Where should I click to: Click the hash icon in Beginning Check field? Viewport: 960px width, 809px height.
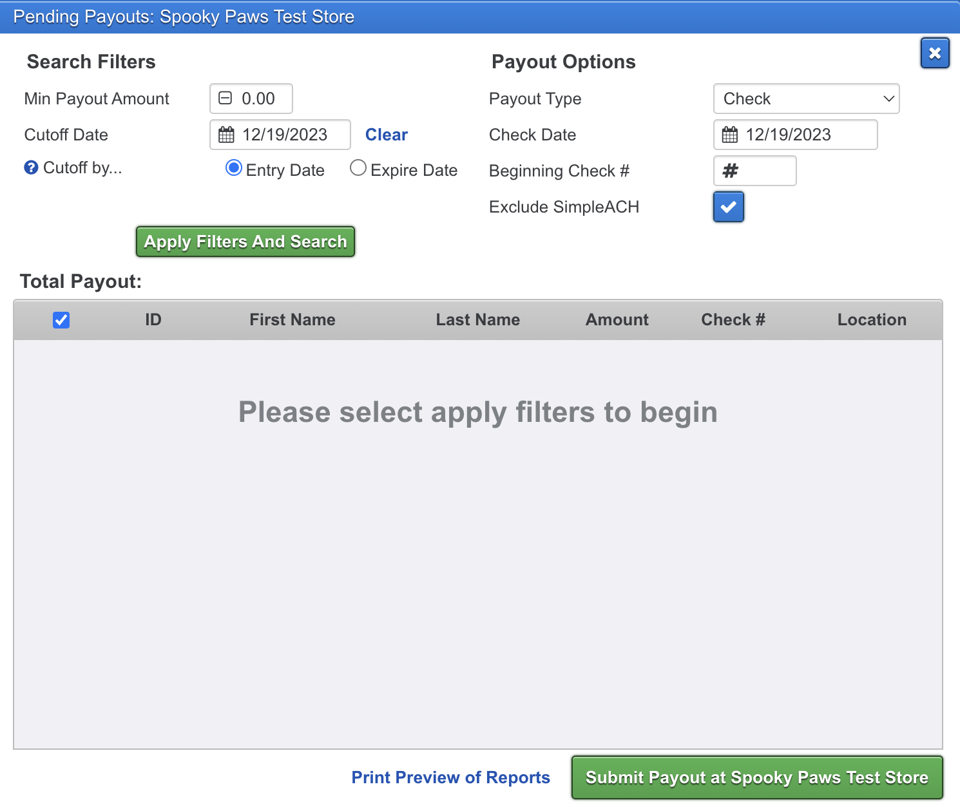(730, 171)
